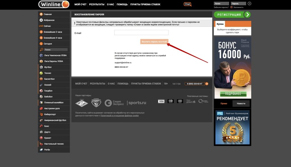Click the E-mail input field
Viewport: 291px width, 167px height.
(141, 33)
